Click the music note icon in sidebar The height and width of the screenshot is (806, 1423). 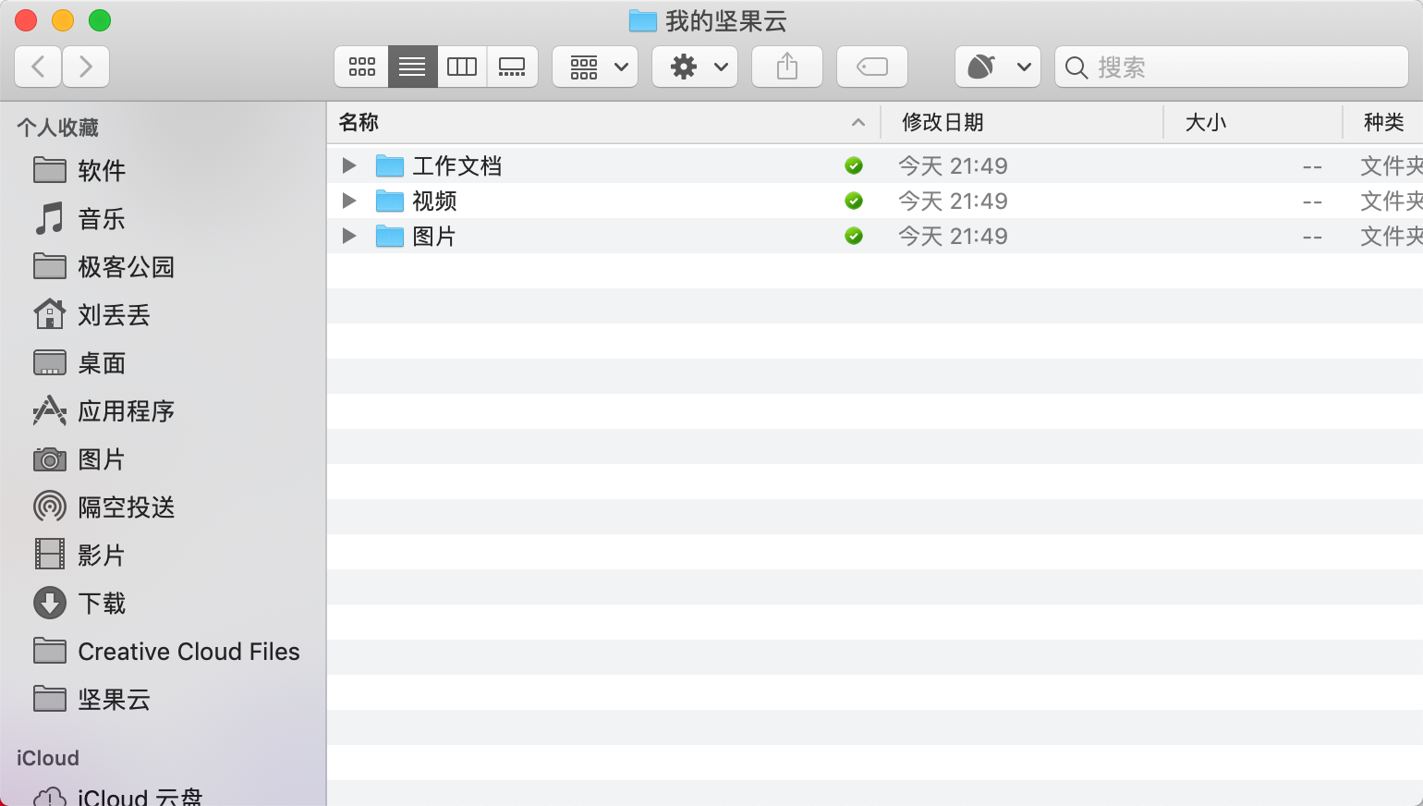(50, 219)
